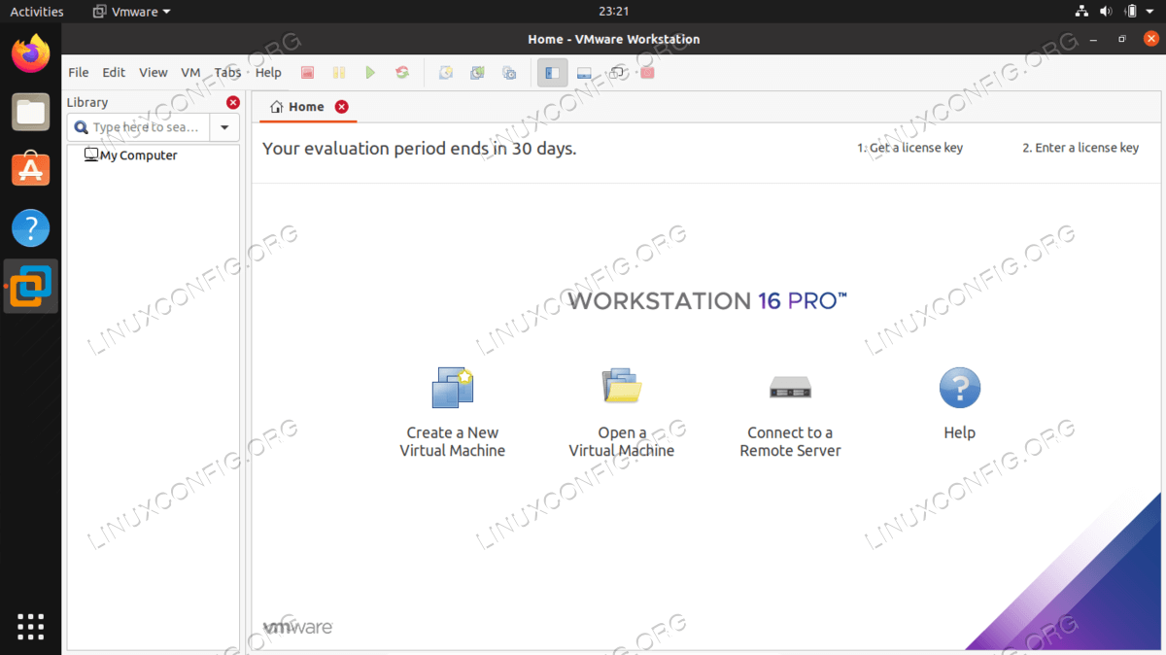
Task: Click the green power on play icon
Action: (x=370, y=73)
